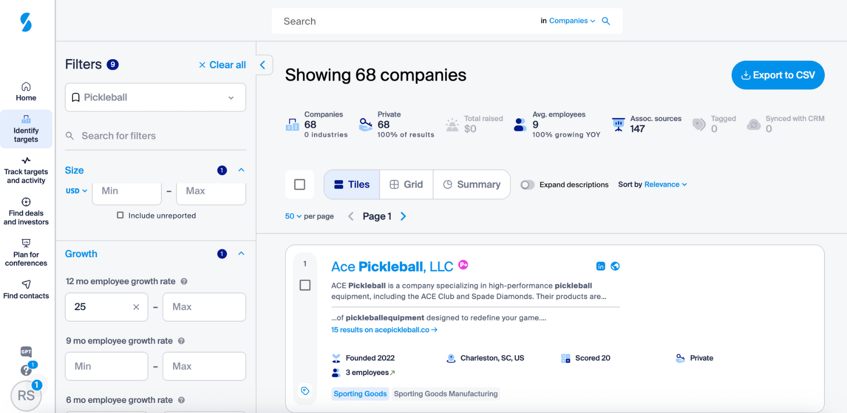Click the 9 mo growth Max field
847x413 pixels.
(x=204, y=366)
